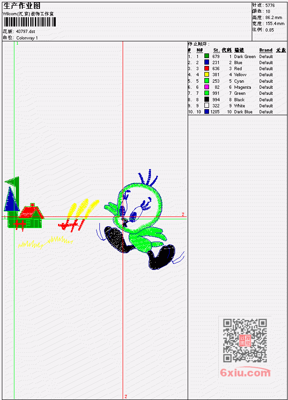
Task: Click the QR code in the bottom right
Action: 245,341
